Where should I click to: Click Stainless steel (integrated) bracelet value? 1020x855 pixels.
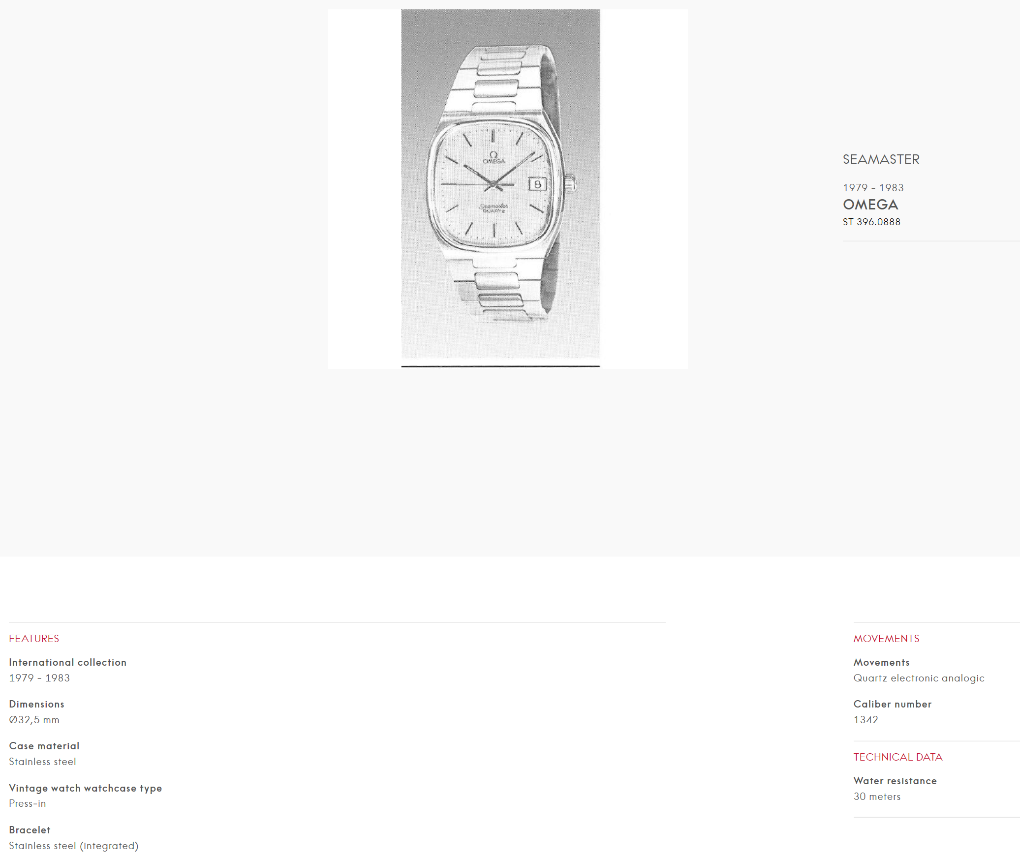coord(74,845)
